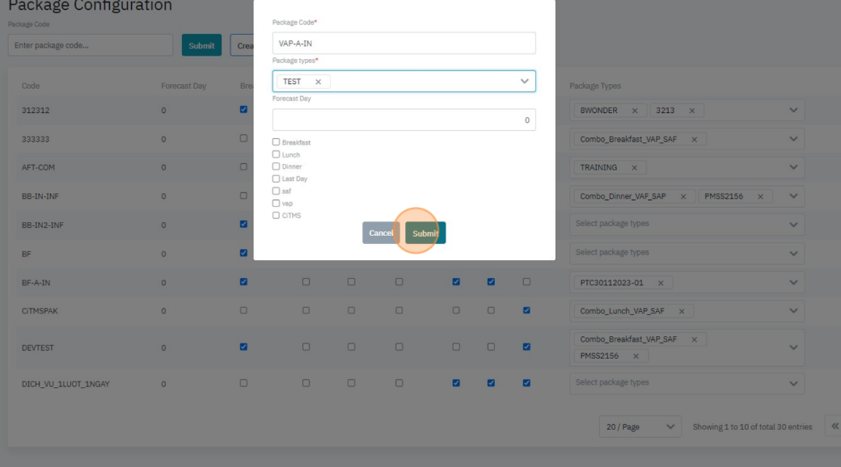This screenshot has width=841, height=467.
Task: Remove 8WONDER tag from row 312312
Action: [634, 111]
